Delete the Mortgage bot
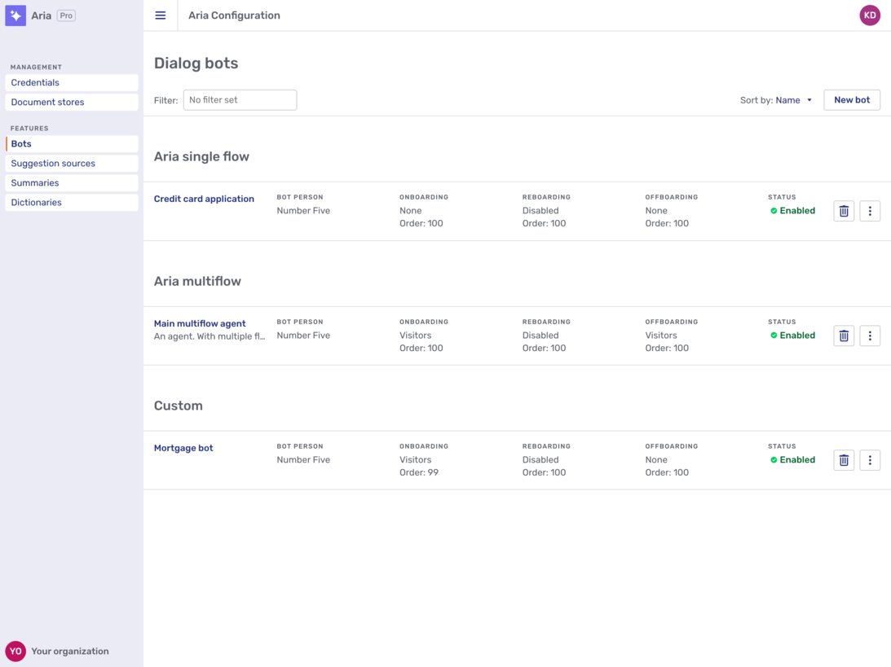 [x=843, y=459]
